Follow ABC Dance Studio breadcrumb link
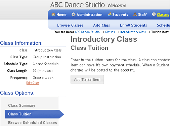 coord(87,32)
